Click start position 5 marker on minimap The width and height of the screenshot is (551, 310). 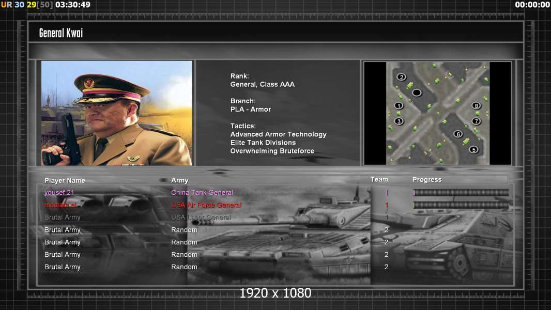[473, 149]
